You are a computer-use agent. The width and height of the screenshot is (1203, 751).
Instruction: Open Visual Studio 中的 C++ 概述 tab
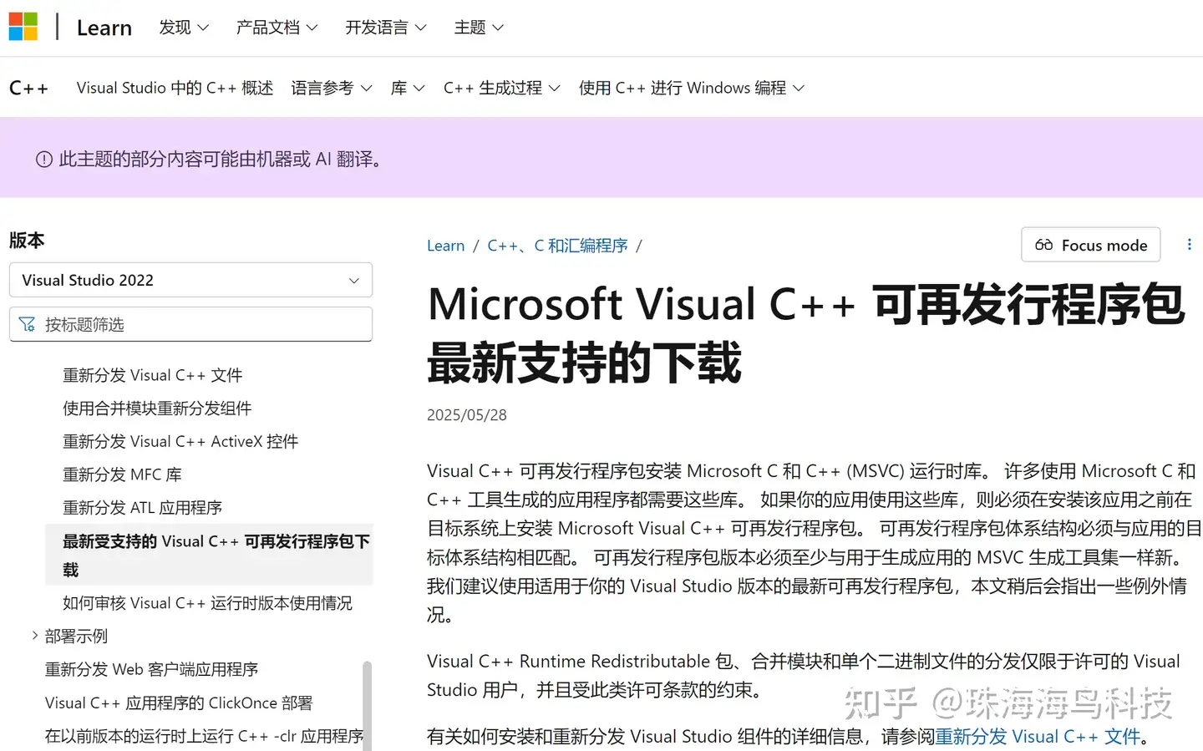pyautogui.click(x=175, y=88)
